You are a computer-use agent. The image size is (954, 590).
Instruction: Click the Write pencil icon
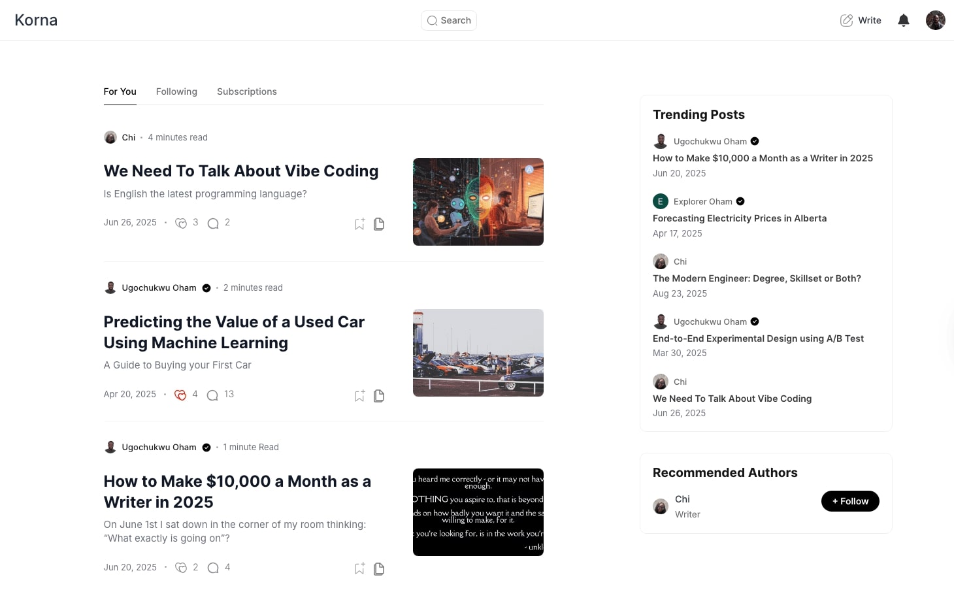click(847, 20)
